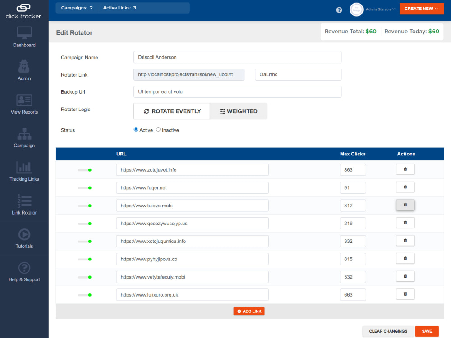This screenshot has width=451, height=338.
Task: Click the Rotator Link base URL field
Action: pos(189,74)
